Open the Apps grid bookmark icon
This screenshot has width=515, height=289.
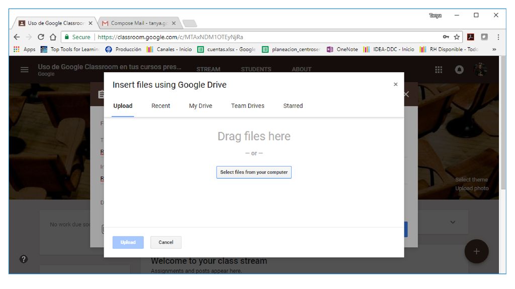(x=17, y=49)
